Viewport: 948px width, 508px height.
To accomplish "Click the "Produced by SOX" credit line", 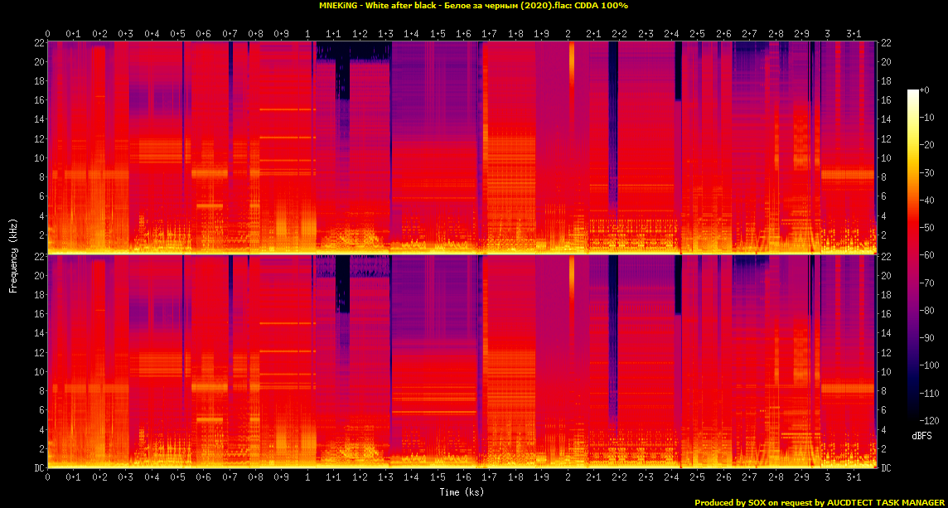I will (x=819, y=502).
